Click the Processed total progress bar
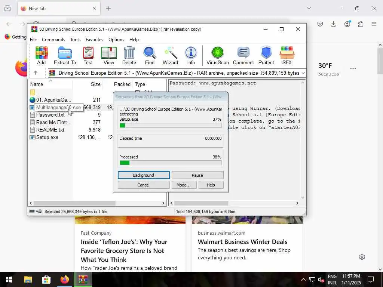 click(171, 163)
